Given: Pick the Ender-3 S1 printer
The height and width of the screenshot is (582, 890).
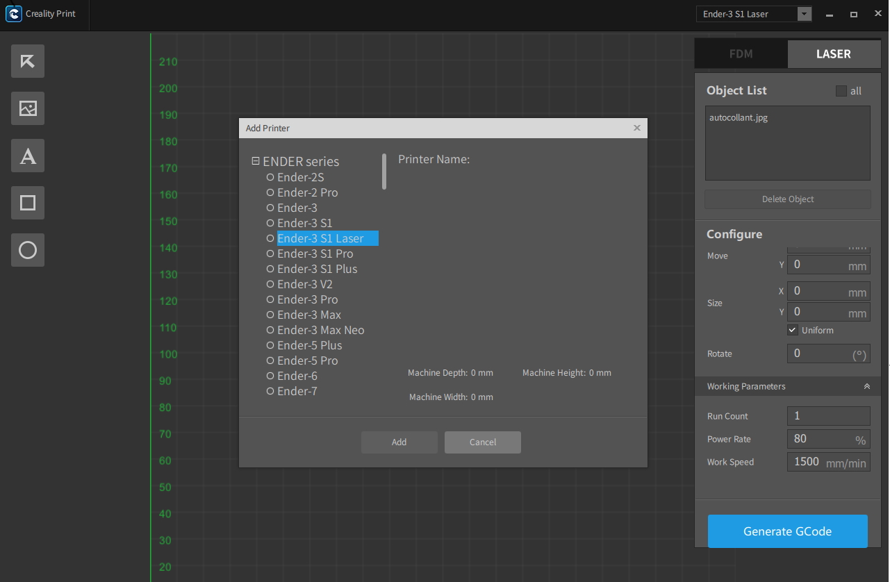Looking at the screenshot, I should click(x=299, y=223).
